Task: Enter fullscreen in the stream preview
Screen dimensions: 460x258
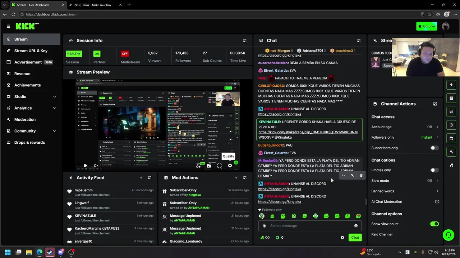Action: [219, 166]
